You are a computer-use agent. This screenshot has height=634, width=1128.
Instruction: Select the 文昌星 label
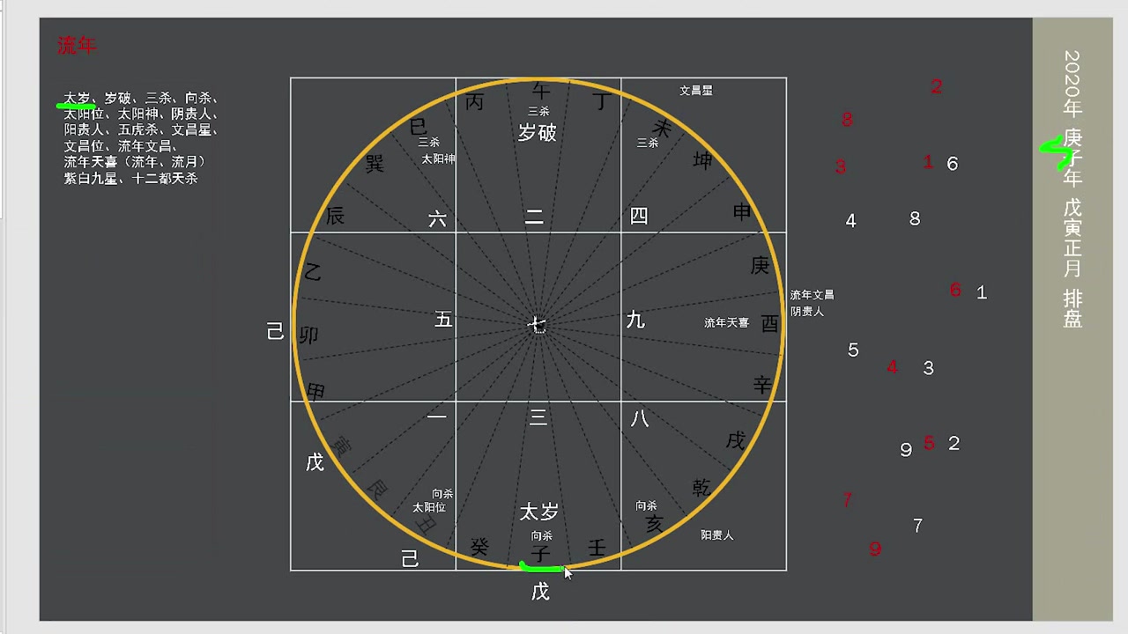click(x=696, y=91)
